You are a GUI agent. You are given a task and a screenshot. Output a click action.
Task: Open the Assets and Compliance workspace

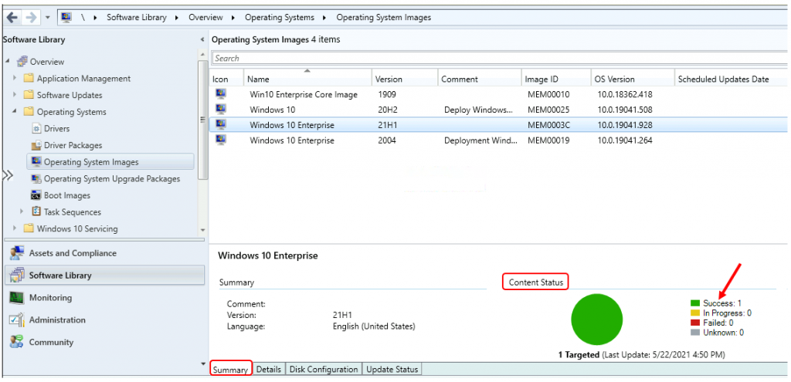pyautogui.click(x=105, y=253)
